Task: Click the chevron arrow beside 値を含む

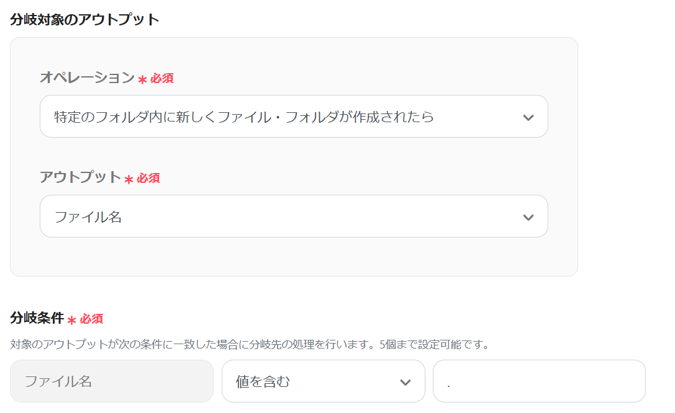Action: pyautogui.click(x=405, y=382)
